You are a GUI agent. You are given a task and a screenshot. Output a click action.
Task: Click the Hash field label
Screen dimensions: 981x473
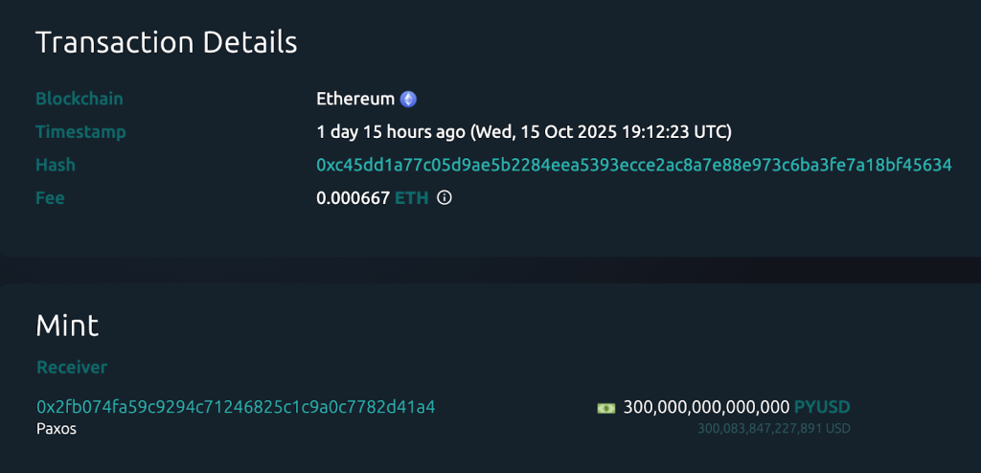[56, 165]
